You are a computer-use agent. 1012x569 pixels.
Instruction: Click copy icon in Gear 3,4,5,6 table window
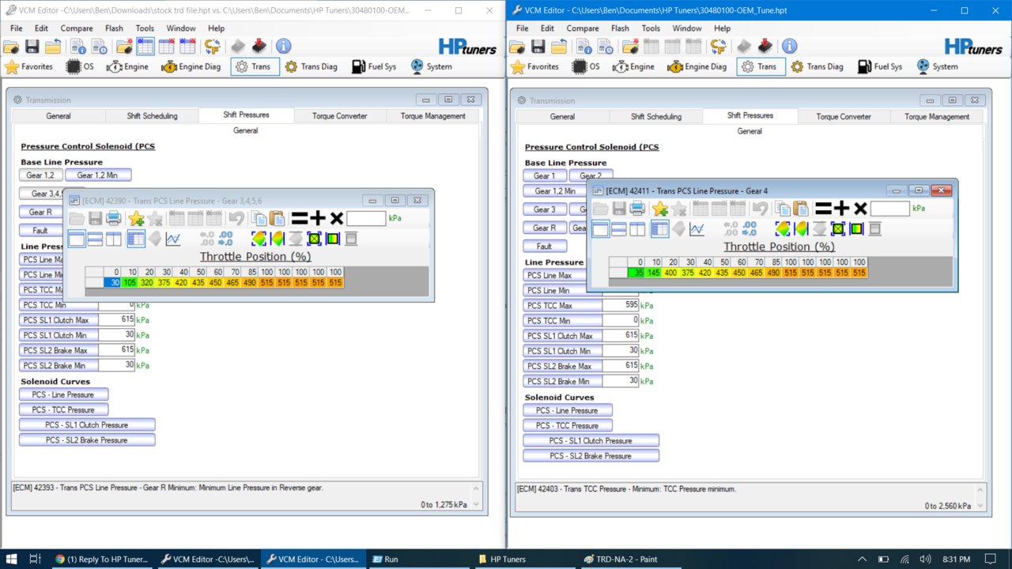pos(259,219)
